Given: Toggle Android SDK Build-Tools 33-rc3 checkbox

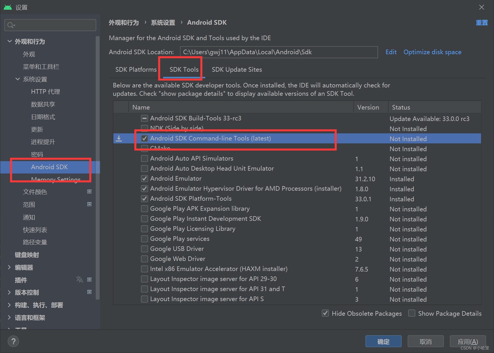Looking at the screenshot, I should pyautogui.click(x=144, y=118).
